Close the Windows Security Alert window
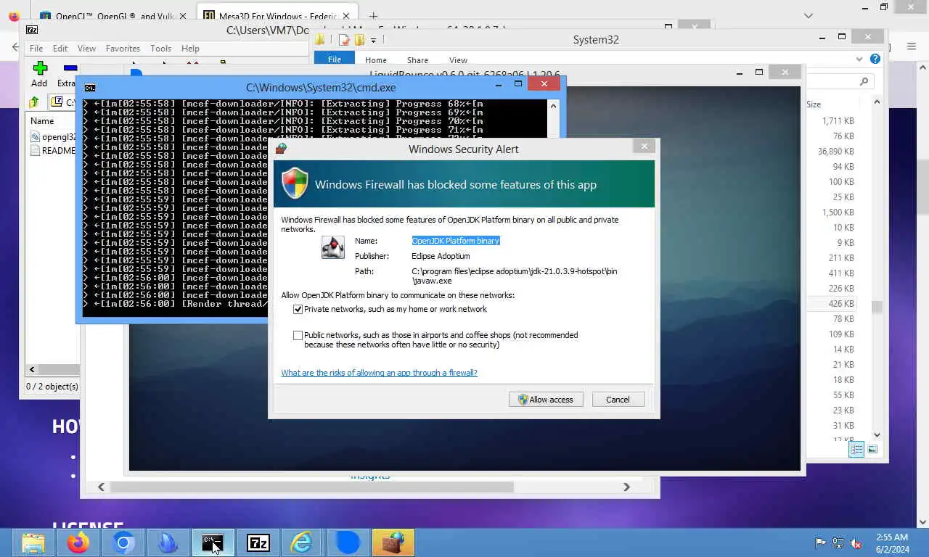929x557 pixels. click(644, 147)
